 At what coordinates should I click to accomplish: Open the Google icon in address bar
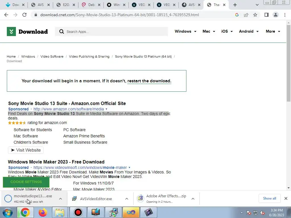click(237, 15)
